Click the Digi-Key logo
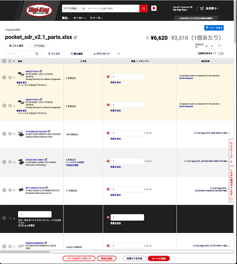237x264 pixels. [x=39, y=10]
